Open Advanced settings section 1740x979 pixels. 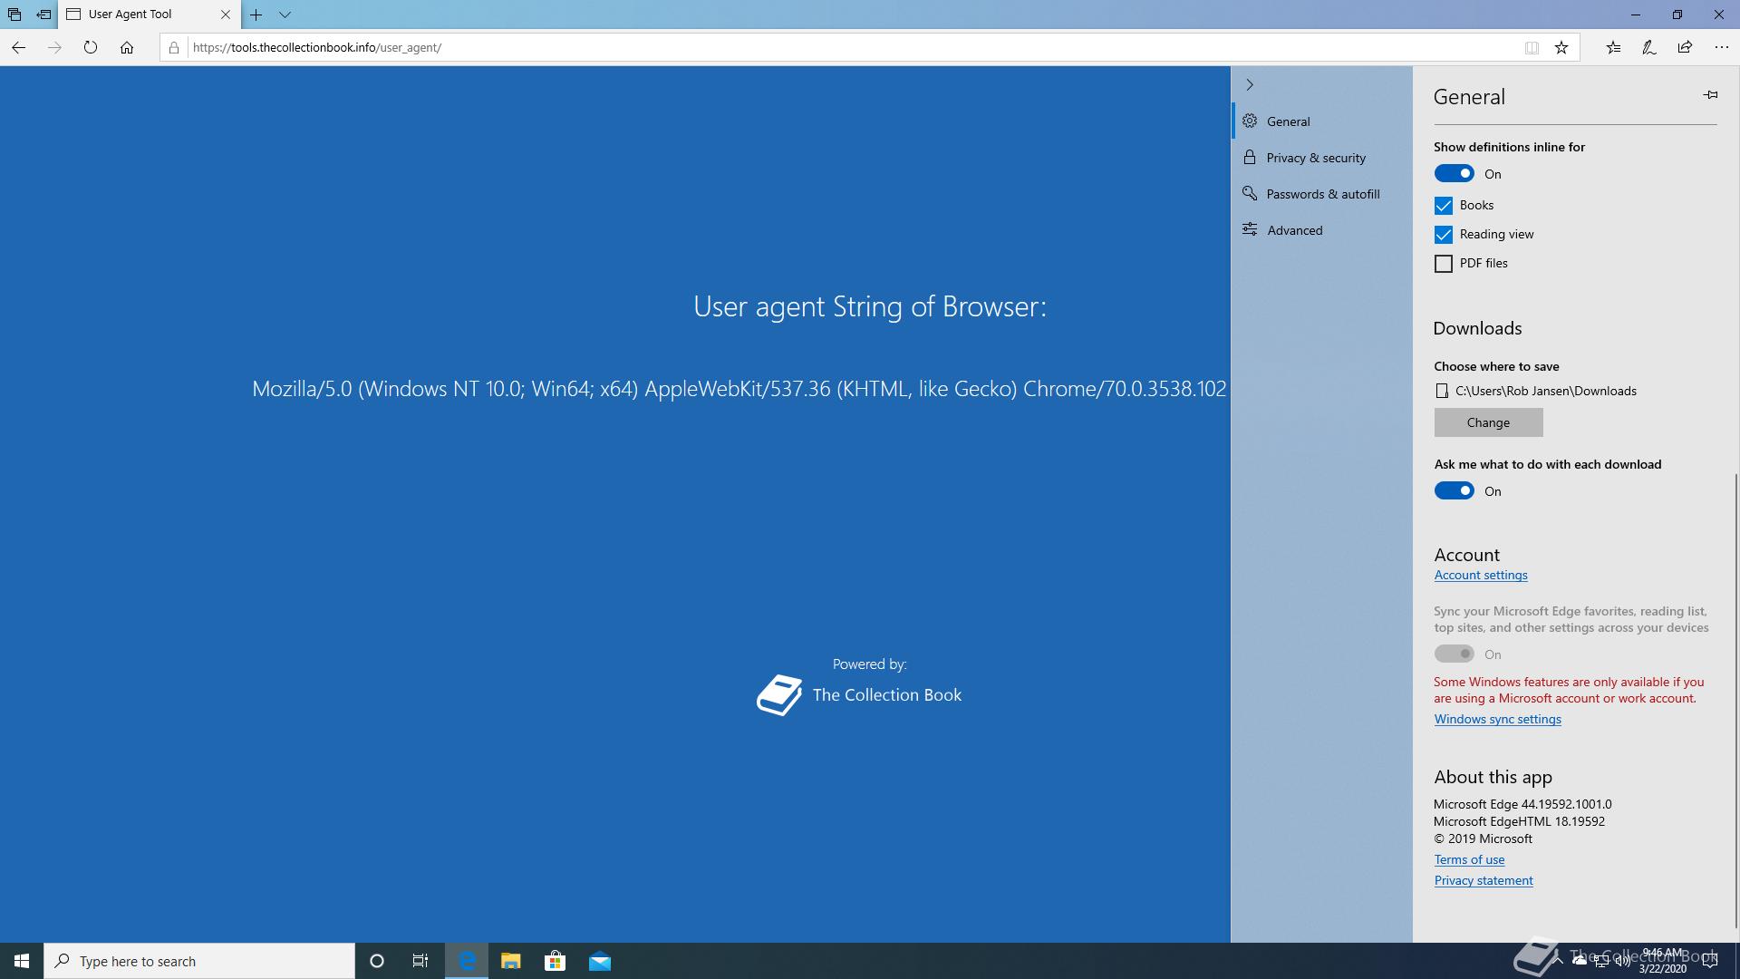point(1321,230)
